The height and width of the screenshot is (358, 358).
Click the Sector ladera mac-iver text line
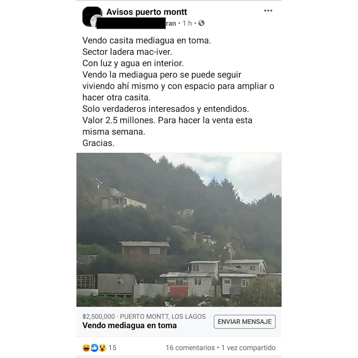pos(127,52)
